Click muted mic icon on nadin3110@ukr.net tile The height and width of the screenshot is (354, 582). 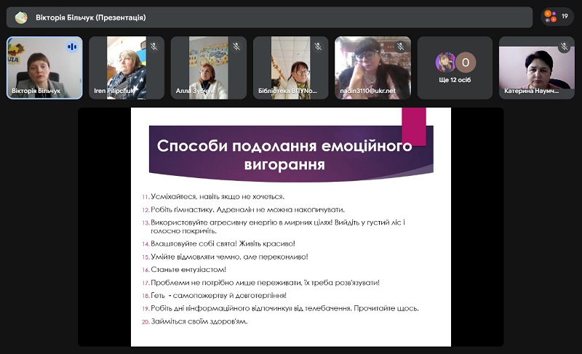click(x=400, y=47)
